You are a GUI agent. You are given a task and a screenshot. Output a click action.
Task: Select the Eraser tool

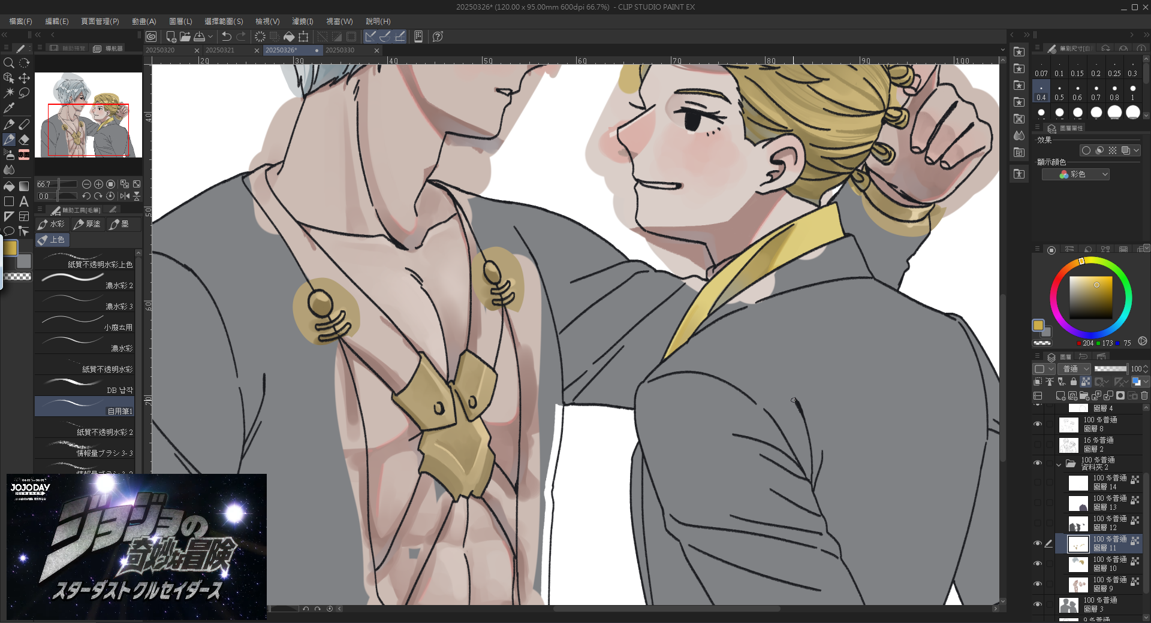24,140
